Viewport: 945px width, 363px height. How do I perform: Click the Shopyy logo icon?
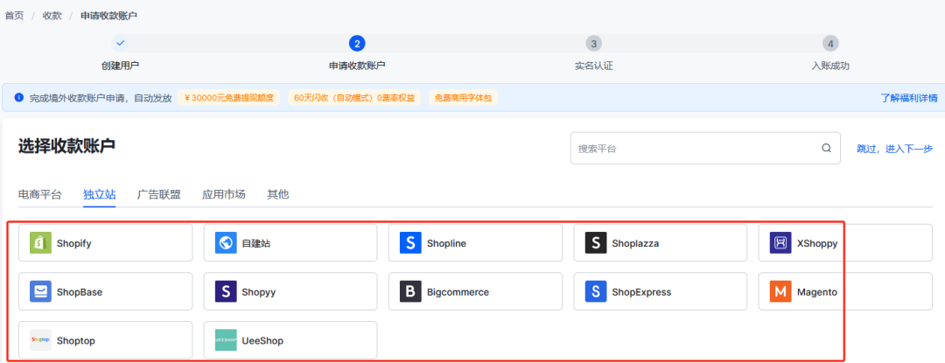click(226, 292)
